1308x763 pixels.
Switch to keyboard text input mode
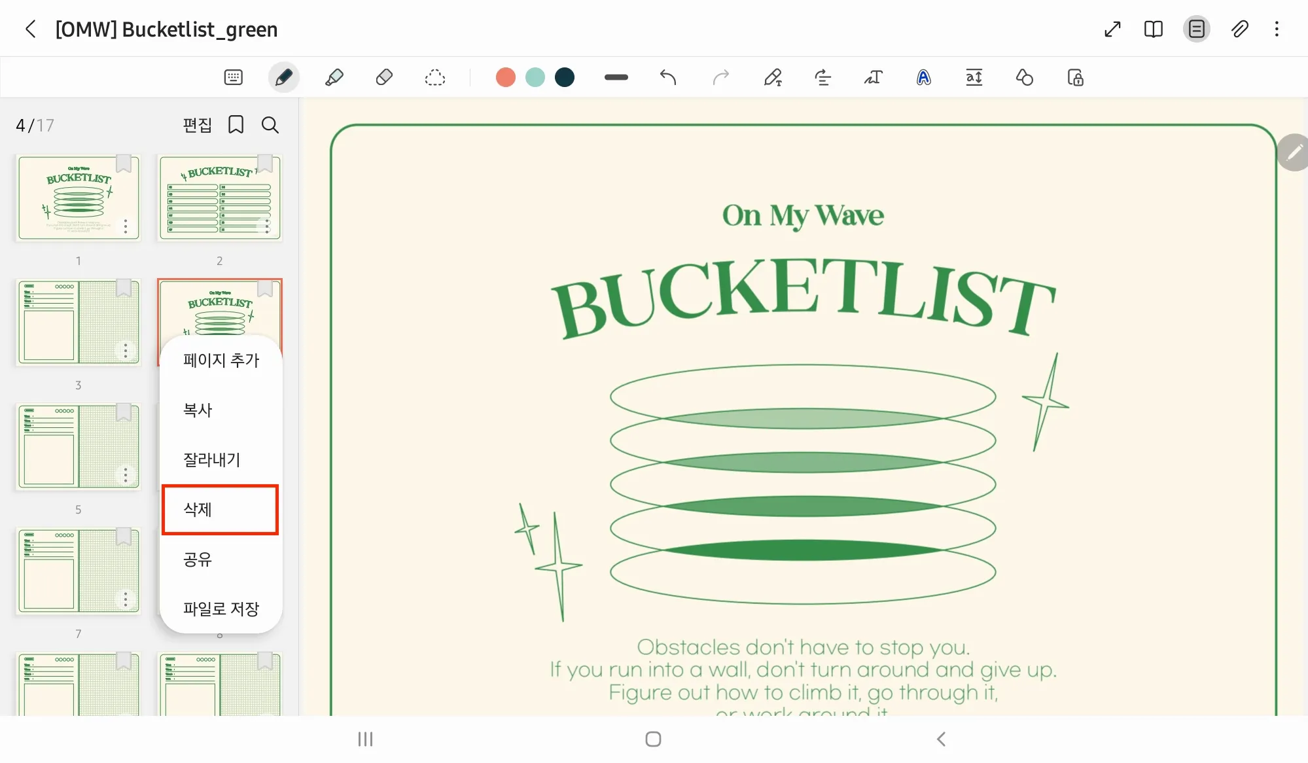(x=233, y=77)
